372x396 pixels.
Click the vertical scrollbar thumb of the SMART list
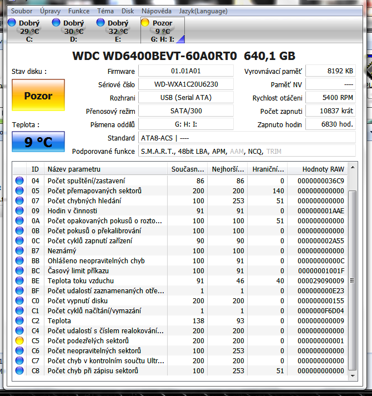[353, 280]
